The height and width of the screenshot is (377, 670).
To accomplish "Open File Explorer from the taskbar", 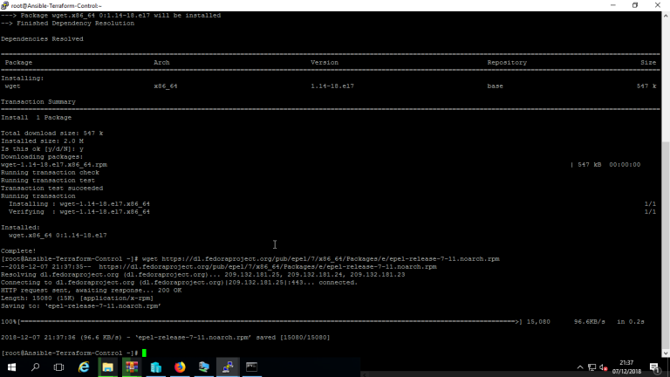I will [108, 367].
